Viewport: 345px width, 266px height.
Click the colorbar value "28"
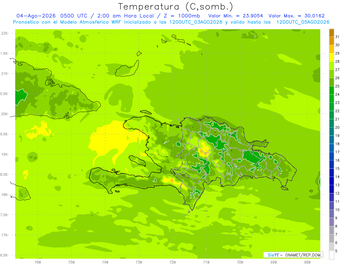coord(338,61)
